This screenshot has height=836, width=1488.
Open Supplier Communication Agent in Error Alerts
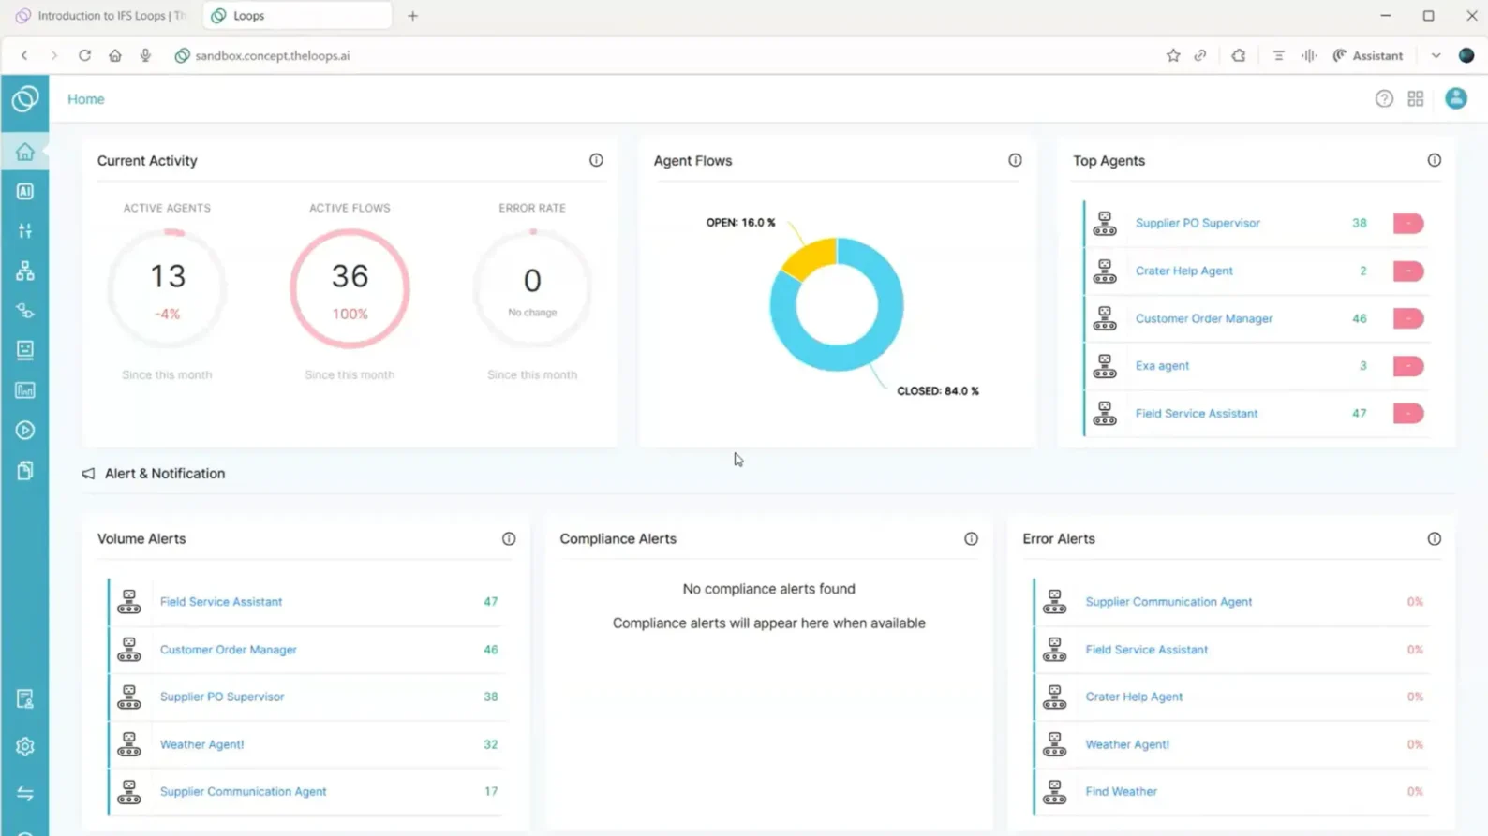pyautogui.click(x=1168, y=602)
